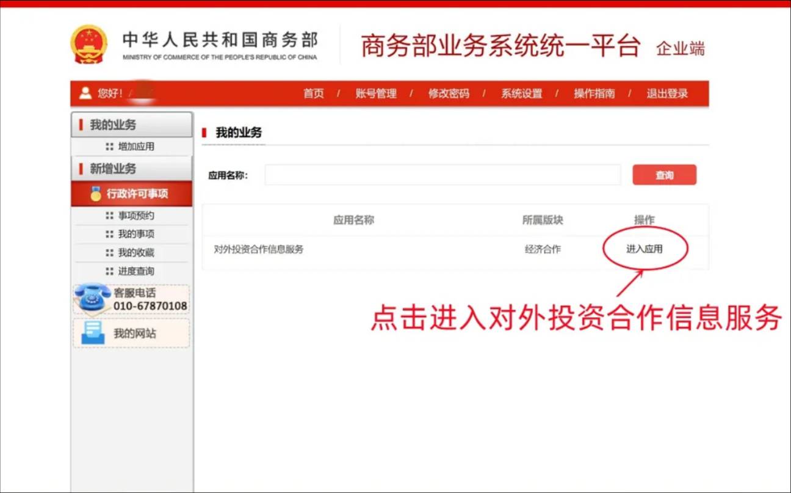Select the 行政许可事项 sidebar section

[x=132, y=194]
